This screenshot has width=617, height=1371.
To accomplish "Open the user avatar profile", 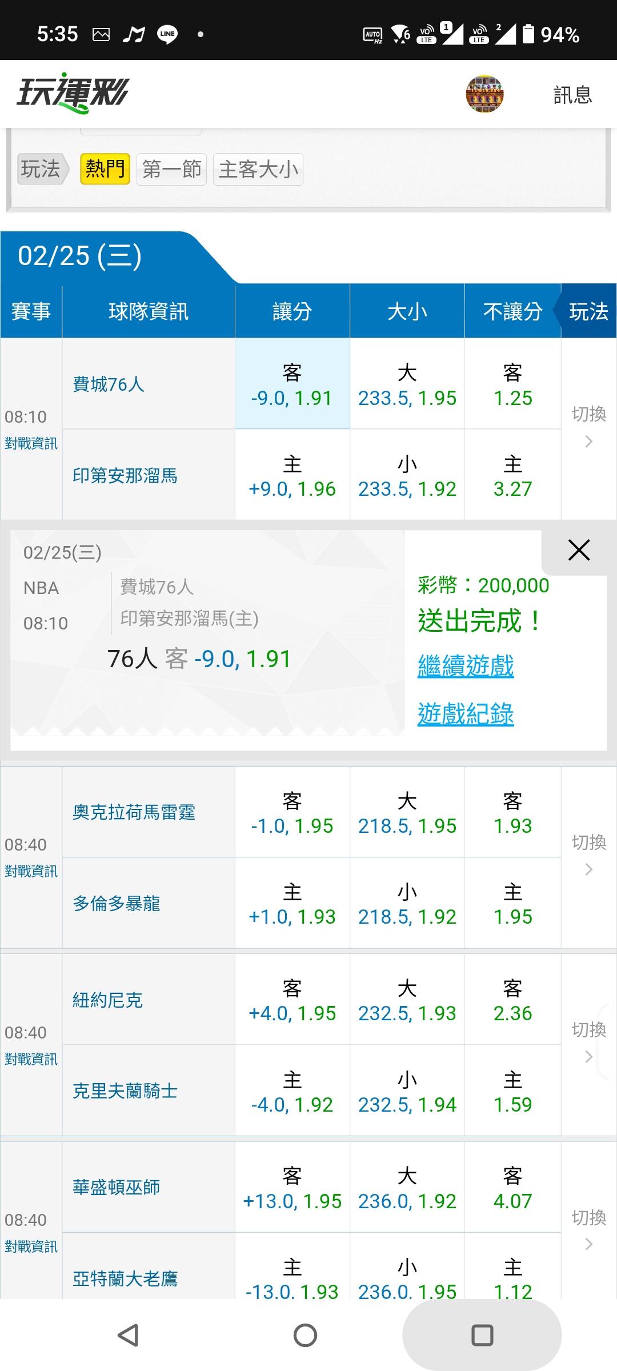I will click(484, 94).
